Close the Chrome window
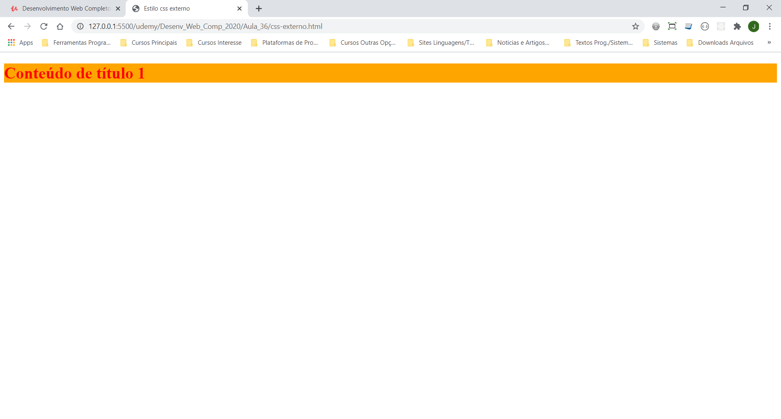The image size is (781, 419). [x=769, y=7]
